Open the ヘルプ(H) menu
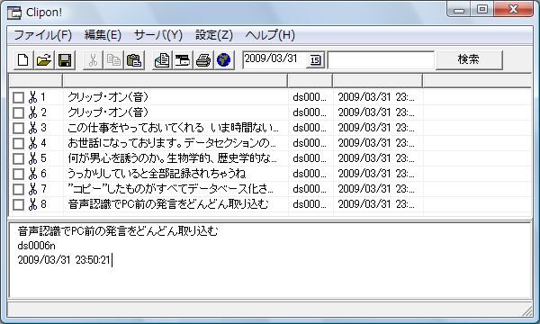The height and width of the screenshot is (324, 540). pos(270,35)
